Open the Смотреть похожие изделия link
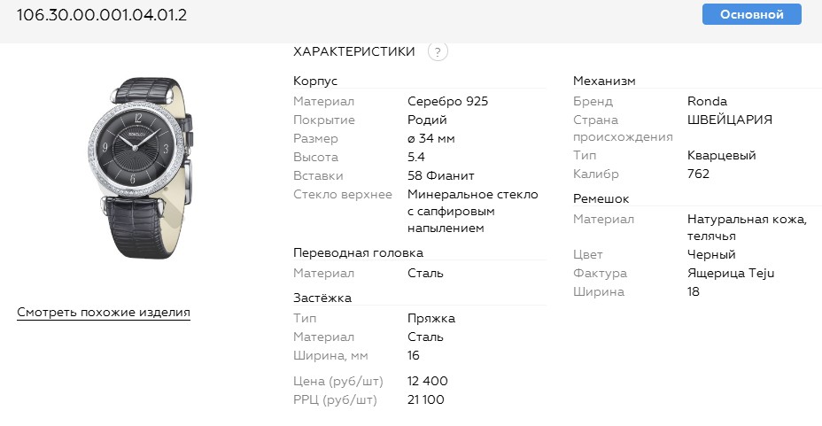Image resolution: width=822 pixels, height=426 pixels. click(x=104, y=313)
